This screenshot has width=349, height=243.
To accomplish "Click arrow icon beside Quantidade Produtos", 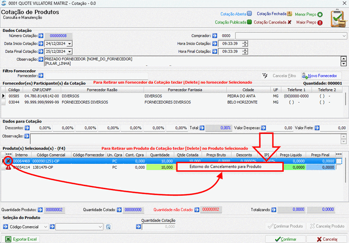I will 40,210.
